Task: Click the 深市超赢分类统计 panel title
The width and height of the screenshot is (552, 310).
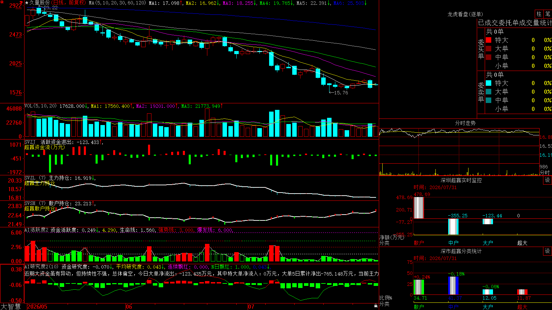Action: pyautogui.click(x=461, y=251)
